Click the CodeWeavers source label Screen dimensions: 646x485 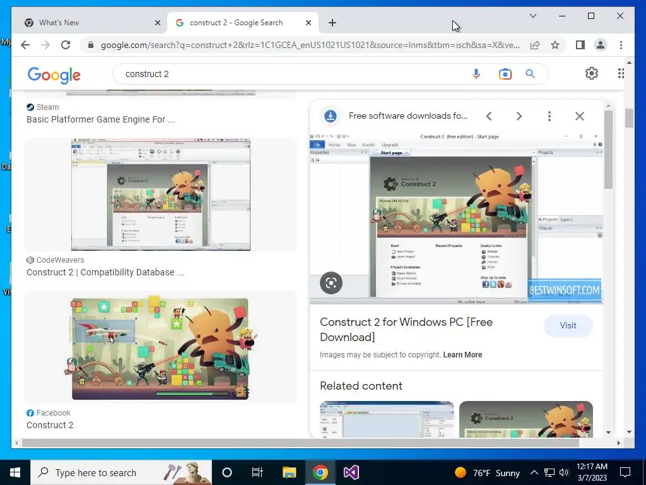60,260
